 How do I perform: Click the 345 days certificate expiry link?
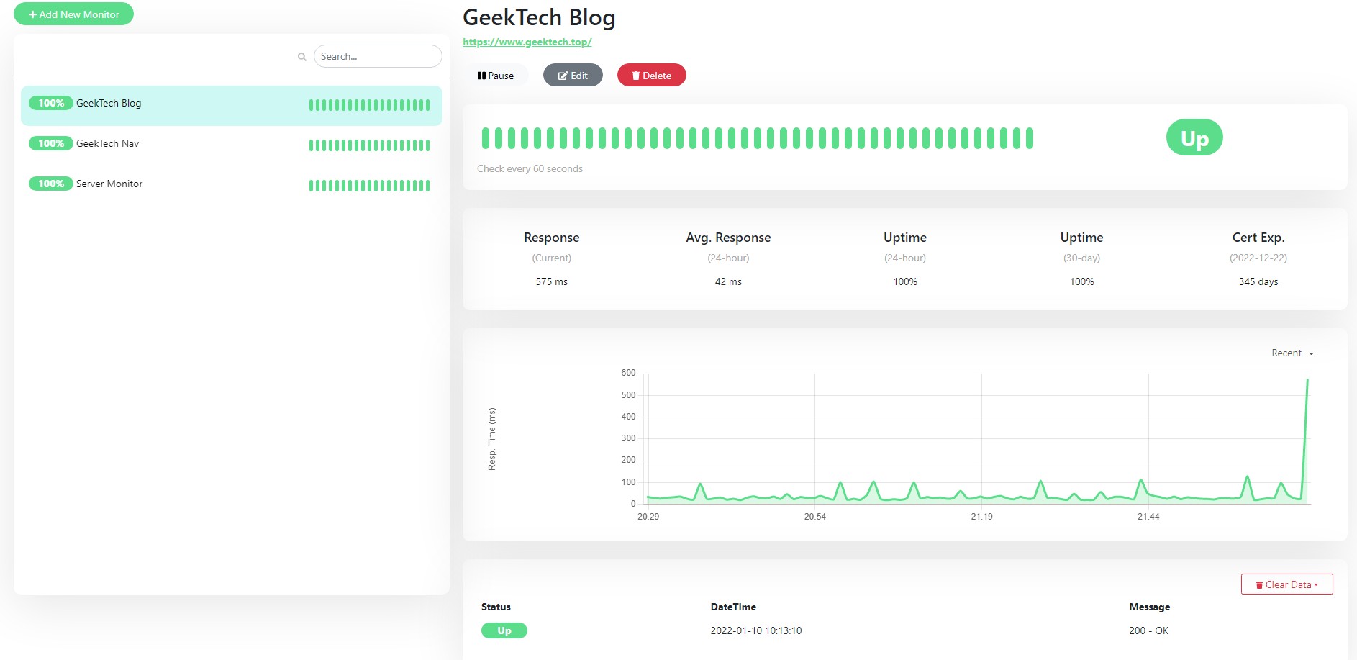1258,281
